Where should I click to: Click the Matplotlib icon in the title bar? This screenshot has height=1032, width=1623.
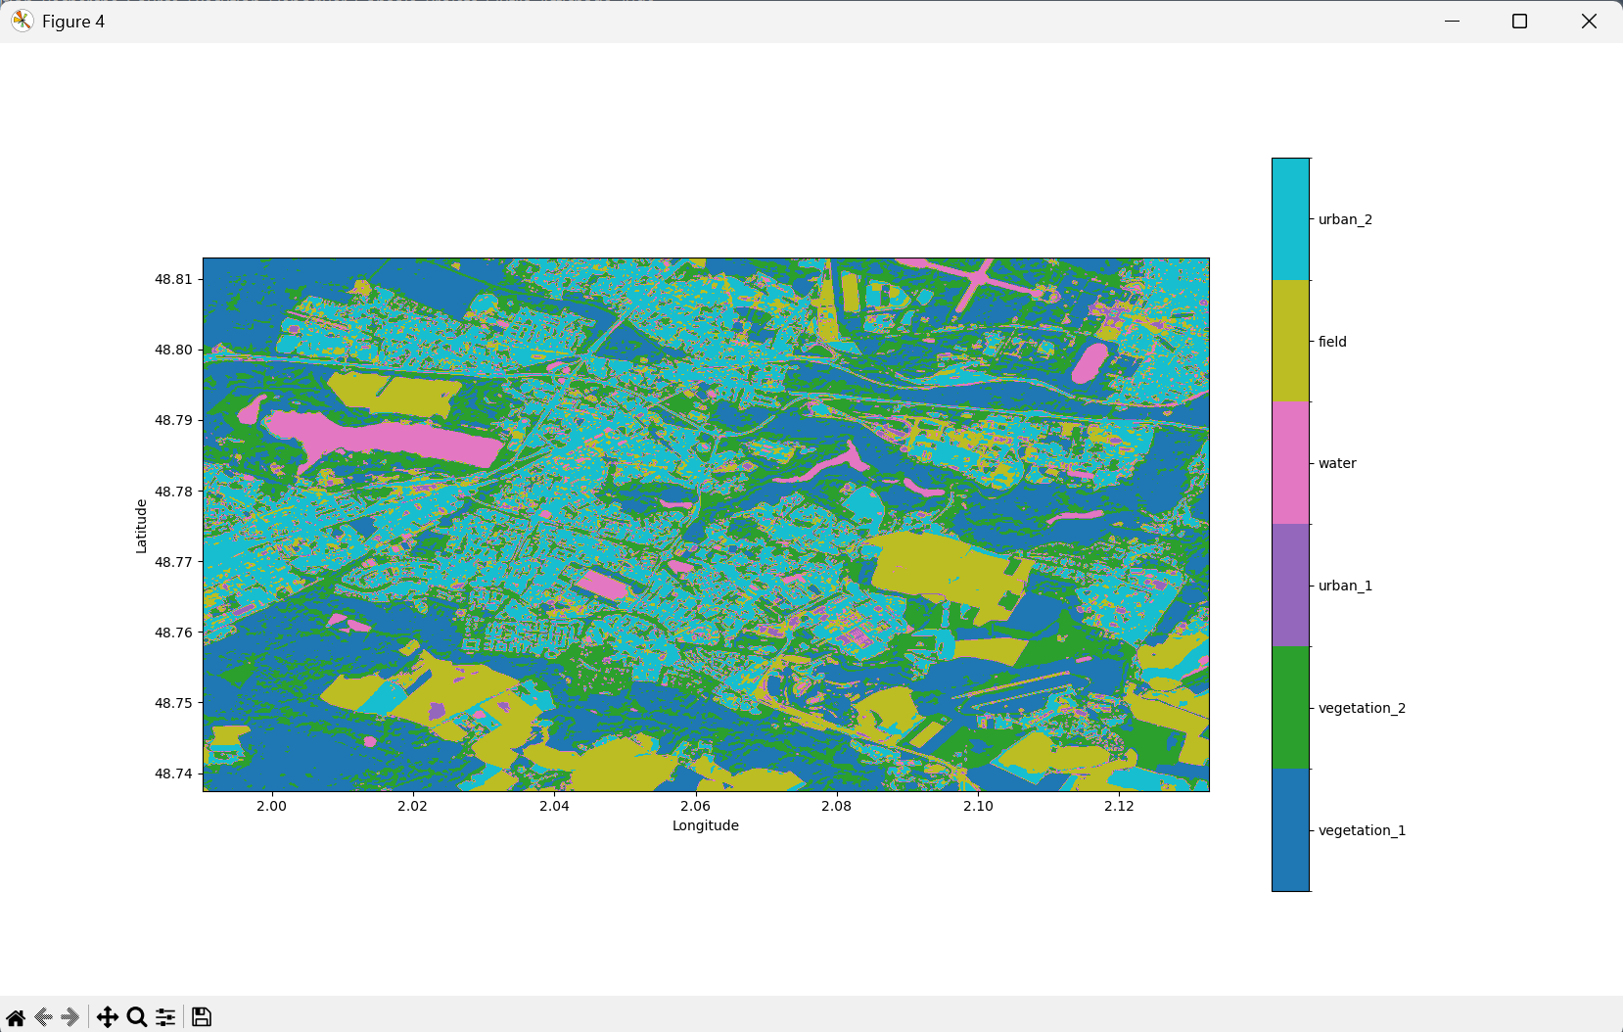click(x=22, y=21)
